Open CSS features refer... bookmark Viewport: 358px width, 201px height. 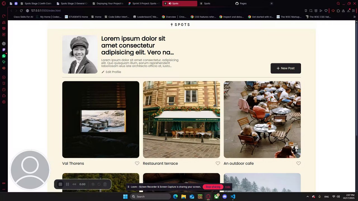tap(203, 17)
